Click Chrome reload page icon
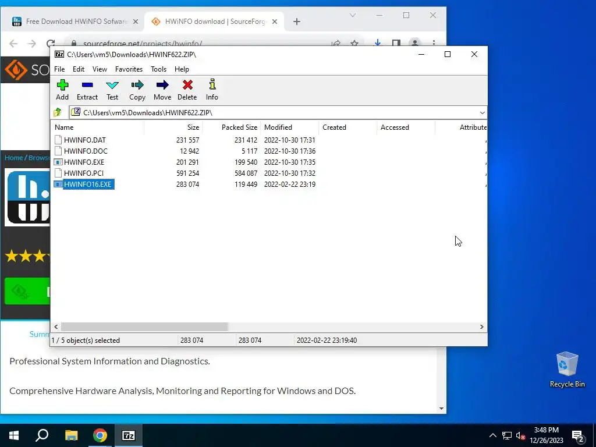This screenshot has width=596, height=447. [51, 43]
